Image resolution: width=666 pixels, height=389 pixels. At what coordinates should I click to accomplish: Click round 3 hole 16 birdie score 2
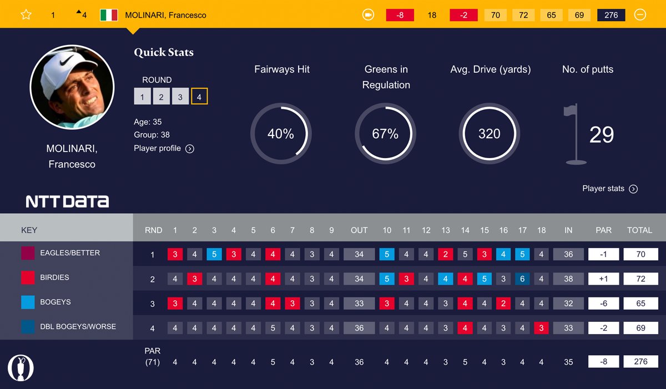(x=503, y=304)
